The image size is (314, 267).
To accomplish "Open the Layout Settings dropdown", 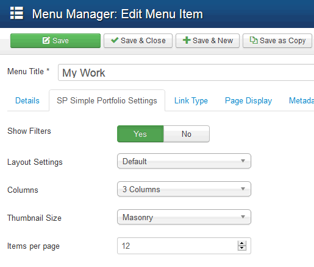I will pos(184,161).
